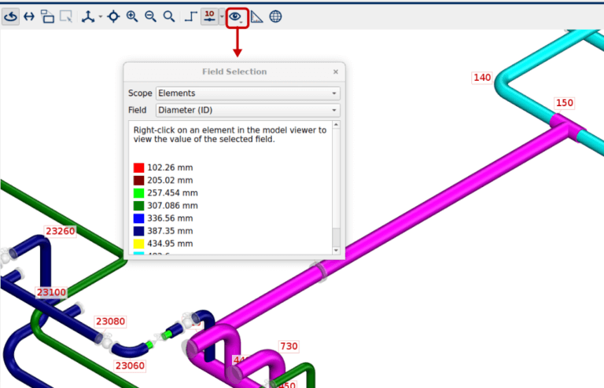Click the 434.95 mm legend text
This screenshot has height=388, width=604.
point(170,243)
